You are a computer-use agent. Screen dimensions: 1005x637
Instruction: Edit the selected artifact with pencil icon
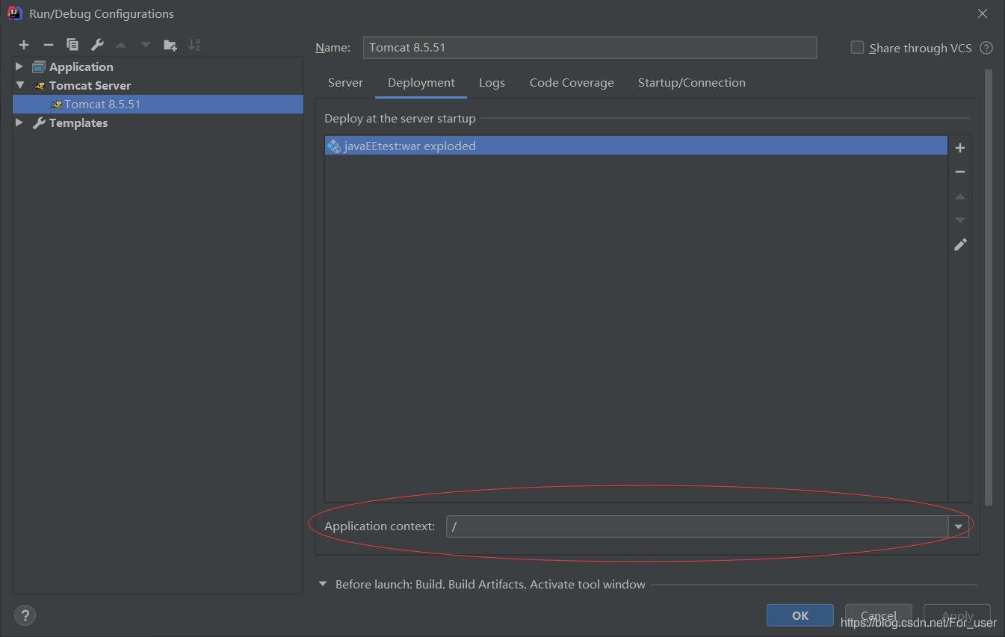pyautogui.click(x=960, y=244)
